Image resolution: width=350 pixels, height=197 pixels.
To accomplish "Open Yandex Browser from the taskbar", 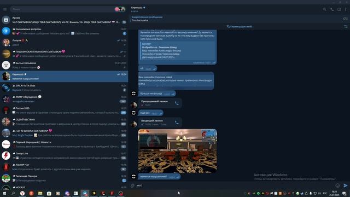I will coord(22,193).
